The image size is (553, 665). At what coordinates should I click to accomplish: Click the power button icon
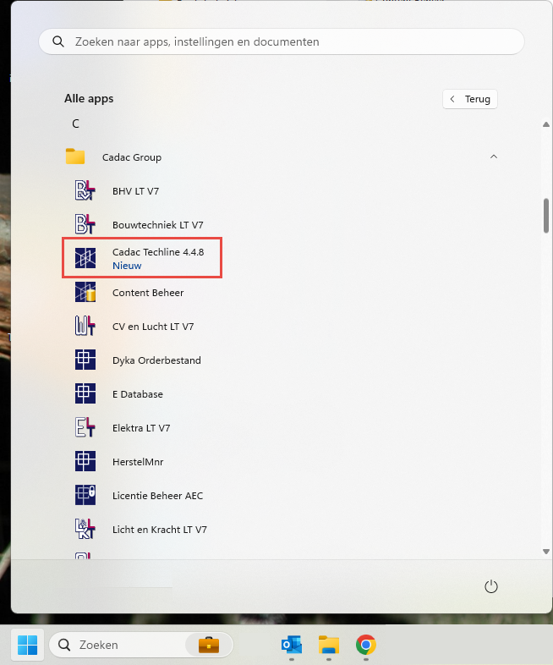coord(490,586)
